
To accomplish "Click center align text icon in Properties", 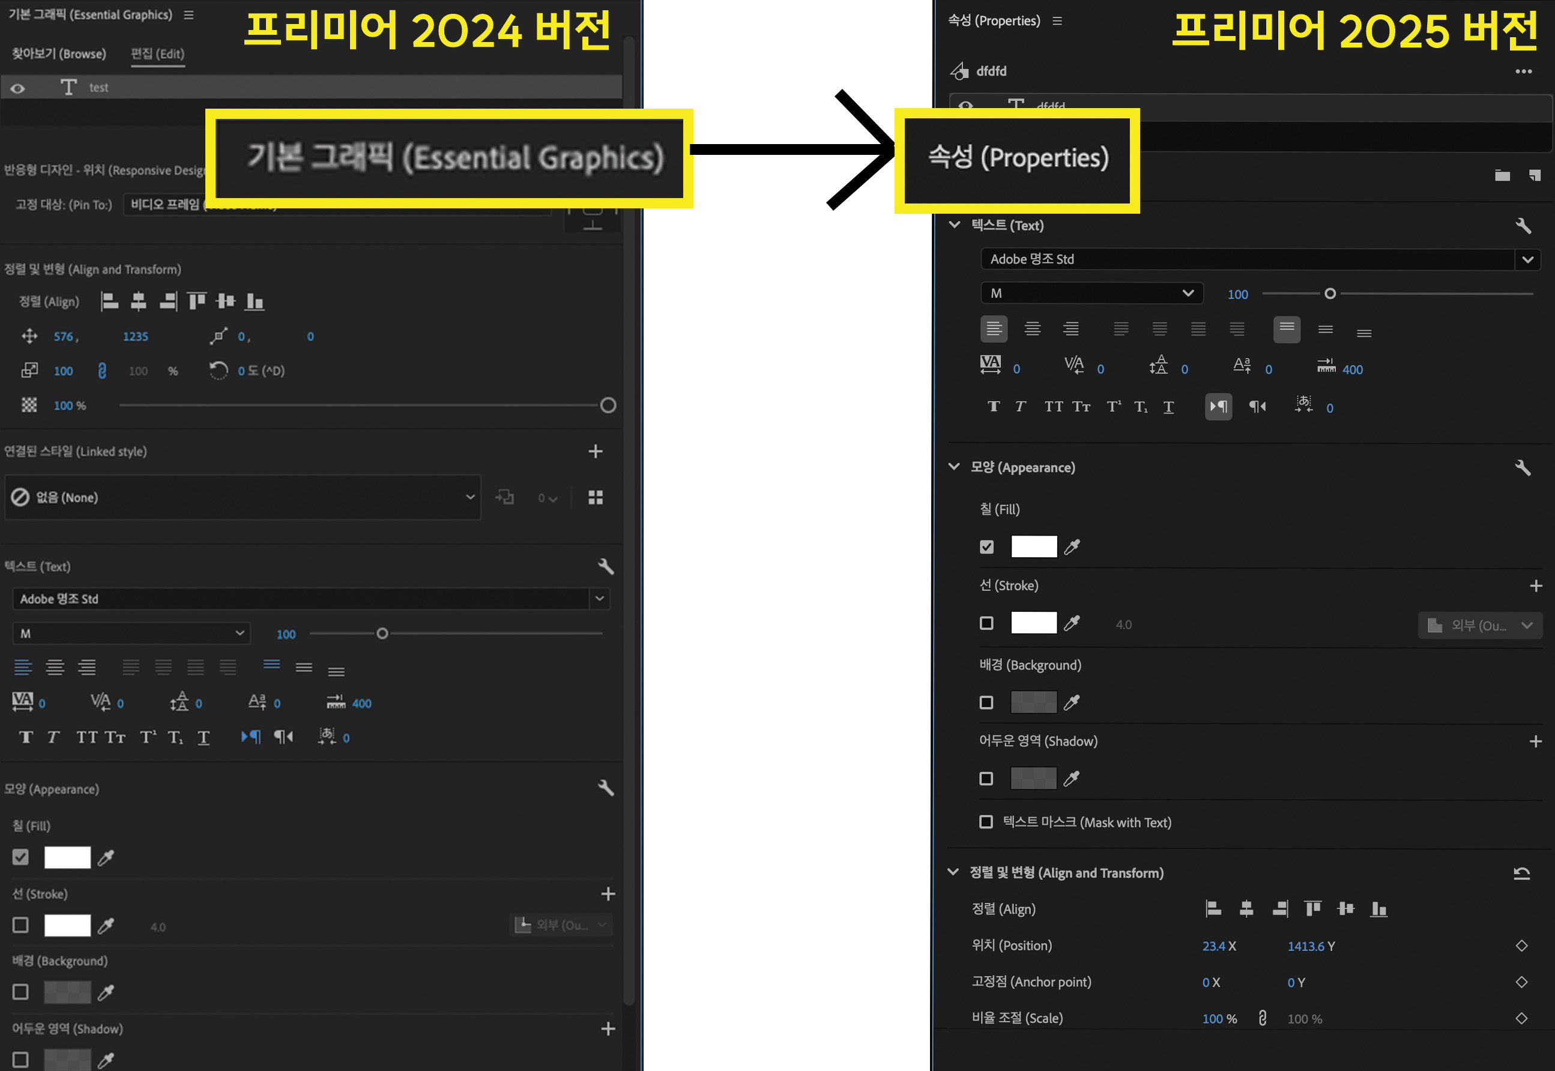I will (1032, 329).
